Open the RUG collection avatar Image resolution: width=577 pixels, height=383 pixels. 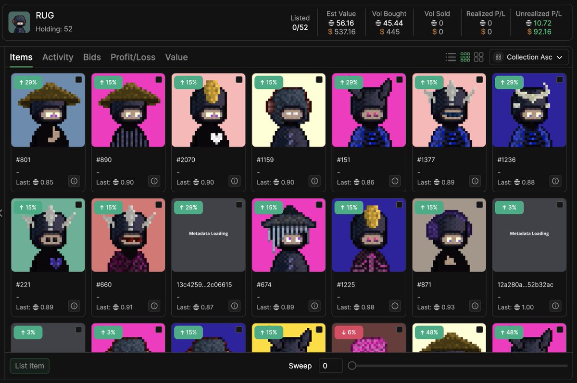click(x=19, y=22)
